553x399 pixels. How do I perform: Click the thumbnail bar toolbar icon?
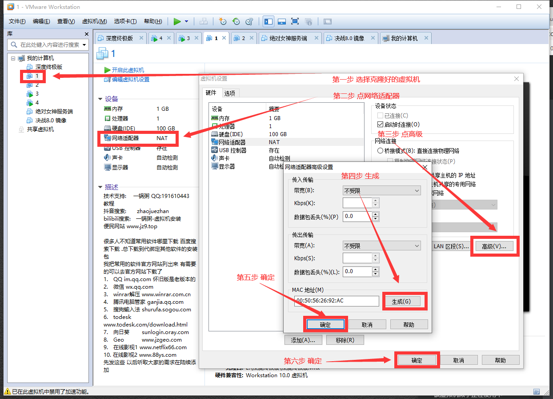(x=281, y=21)
